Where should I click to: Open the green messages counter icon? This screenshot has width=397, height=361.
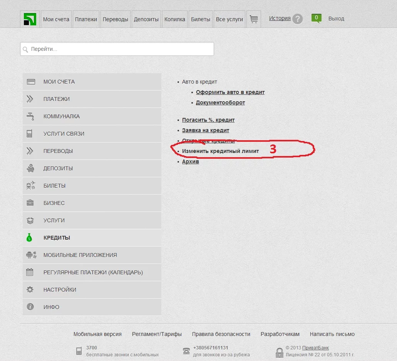click(x=316, y=18)
